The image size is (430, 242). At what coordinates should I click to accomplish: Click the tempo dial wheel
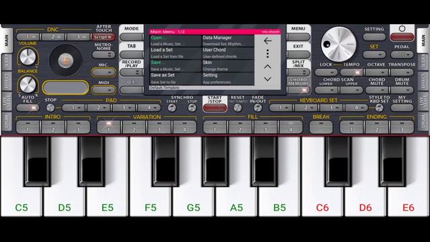pos(339,44)
